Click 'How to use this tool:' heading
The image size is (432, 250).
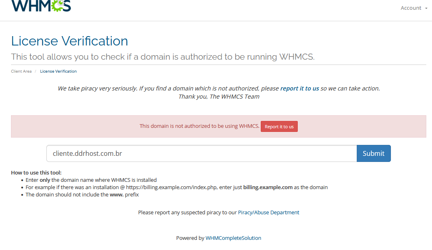[36, 173]
